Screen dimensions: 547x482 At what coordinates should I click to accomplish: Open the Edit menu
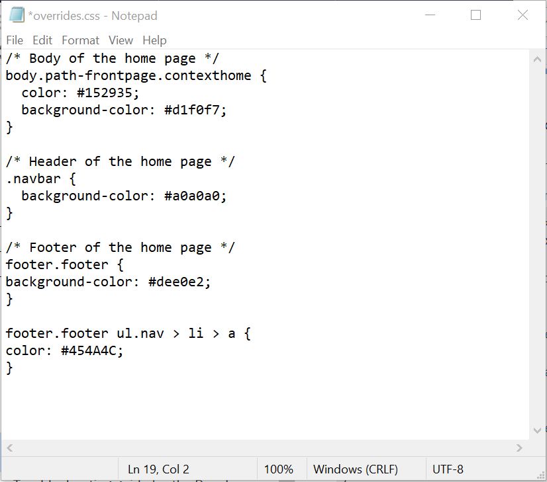coord(42,40)
